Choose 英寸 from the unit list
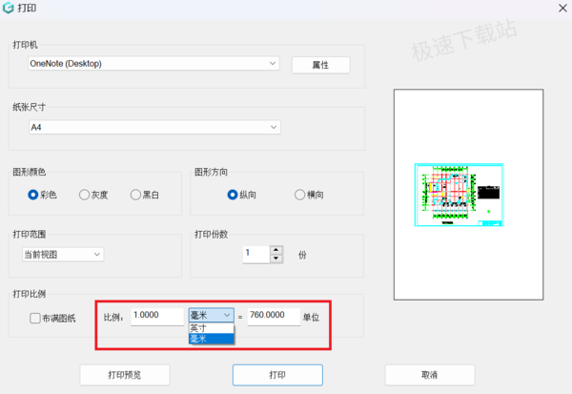The image size is (572, 394). point(212,328)
